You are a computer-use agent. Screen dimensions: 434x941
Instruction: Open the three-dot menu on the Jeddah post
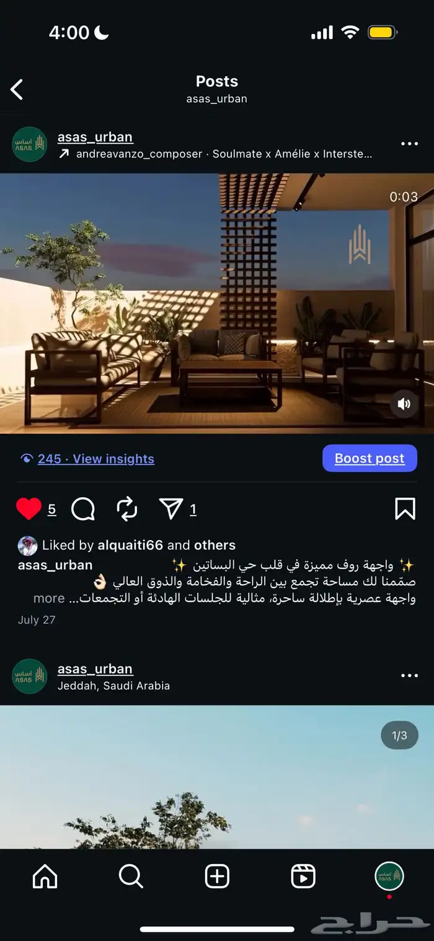click(x=409, y=676)
